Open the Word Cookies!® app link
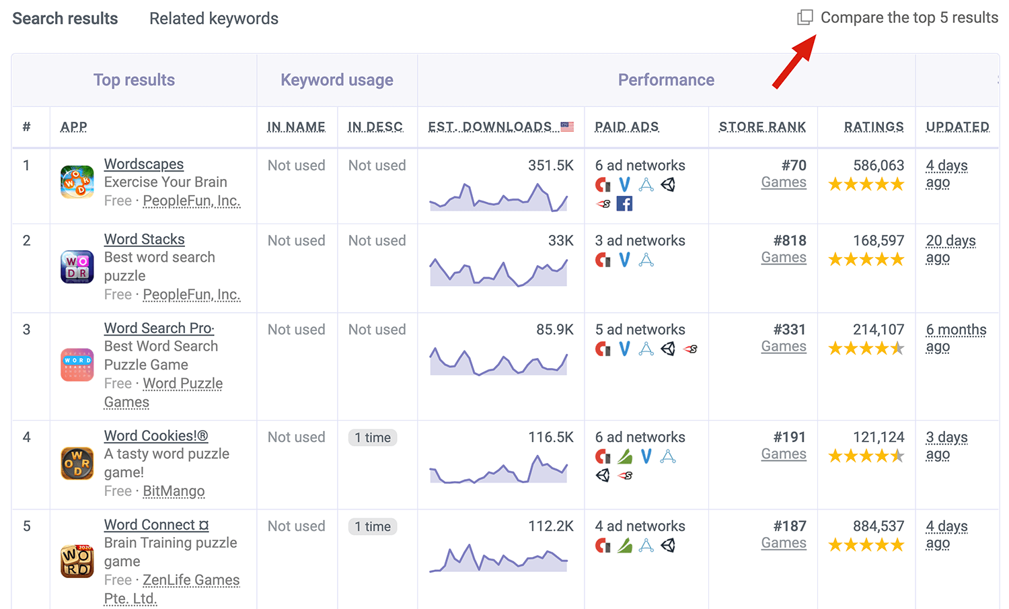 [x=156, y=436]
